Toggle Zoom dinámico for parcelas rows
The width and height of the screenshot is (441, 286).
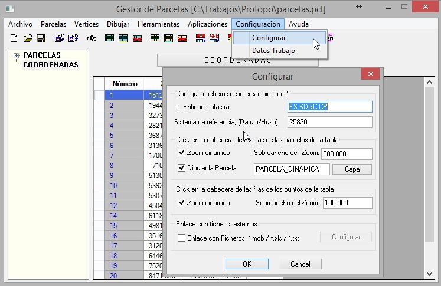tap(181, 153)
